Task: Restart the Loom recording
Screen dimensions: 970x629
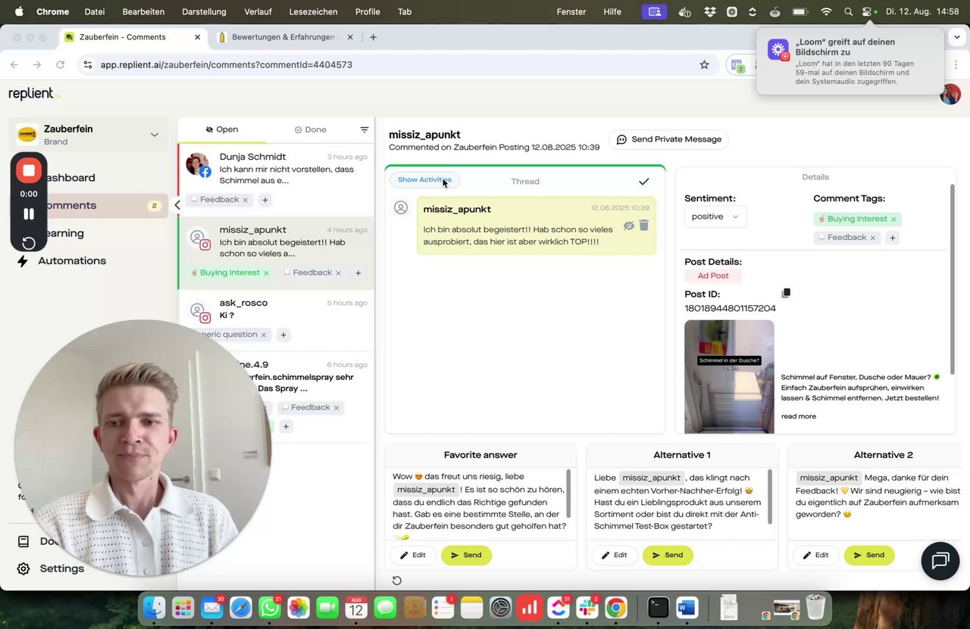Action: tap(29, 243)
